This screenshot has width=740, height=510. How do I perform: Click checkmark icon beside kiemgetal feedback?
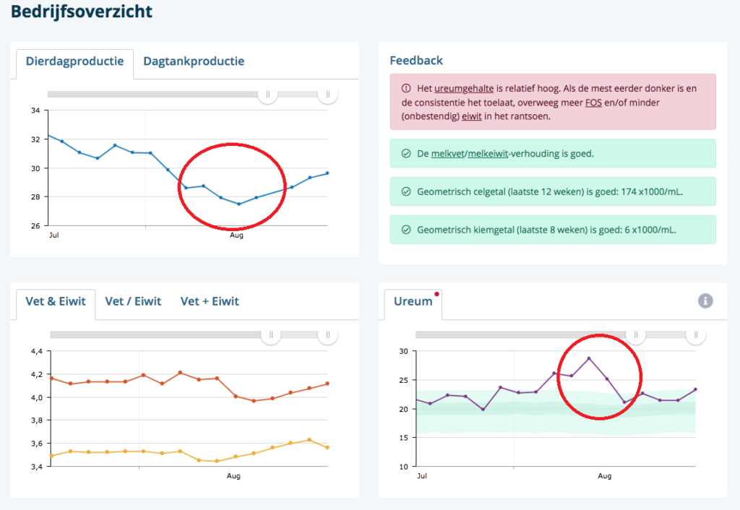[x=405, y=230]
